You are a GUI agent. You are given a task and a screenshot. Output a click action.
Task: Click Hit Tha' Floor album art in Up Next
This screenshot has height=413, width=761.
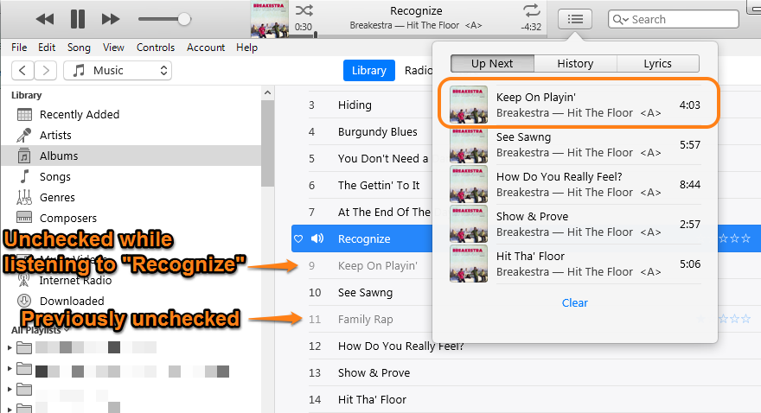(469, 264)
